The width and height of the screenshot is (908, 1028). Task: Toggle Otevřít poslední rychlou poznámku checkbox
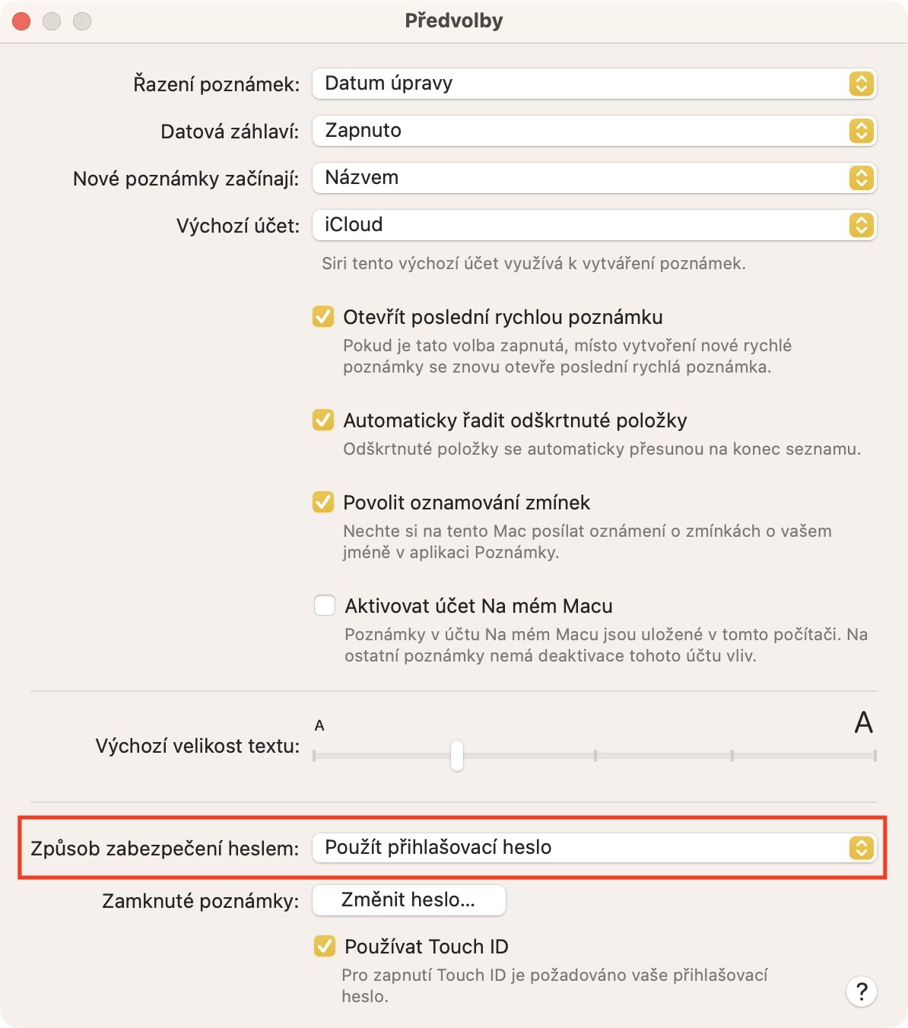pos(323,316)
